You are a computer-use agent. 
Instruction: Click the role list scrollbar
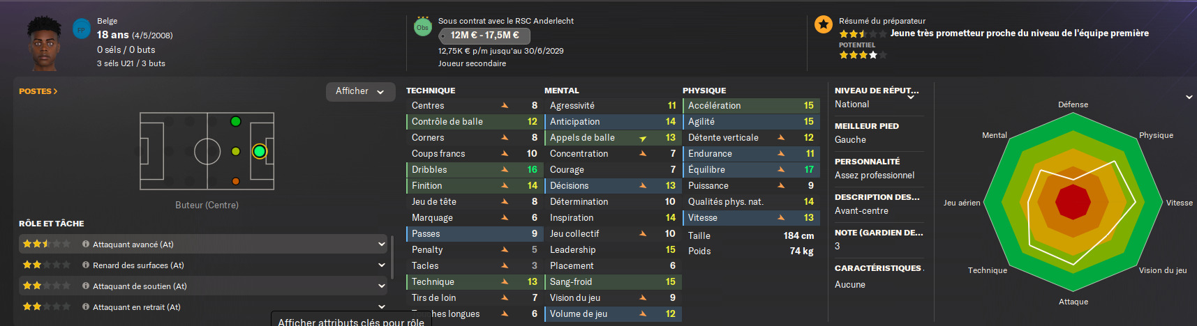pos(392,258)
